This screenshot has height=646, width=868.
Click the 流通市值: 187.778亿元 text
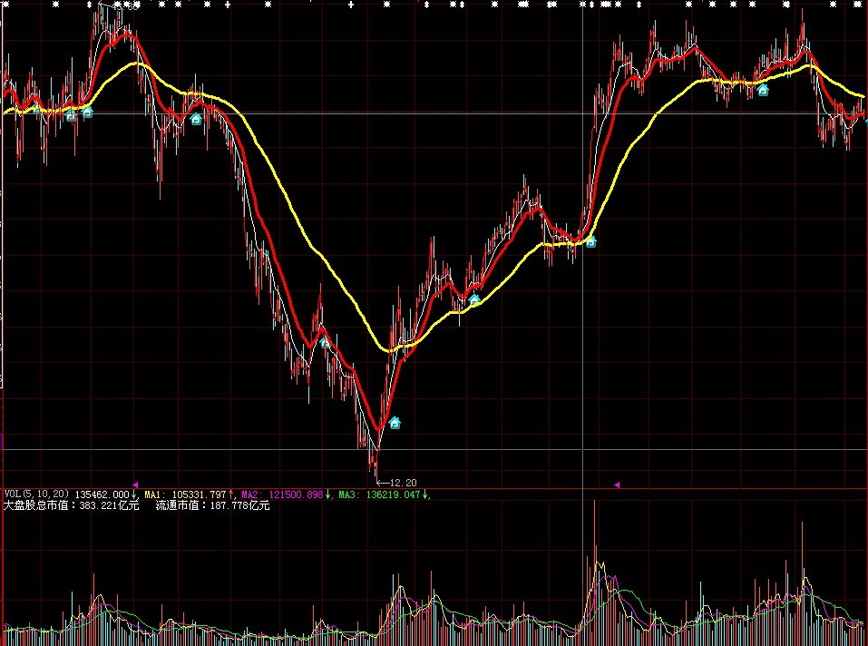tap(212, 505)
